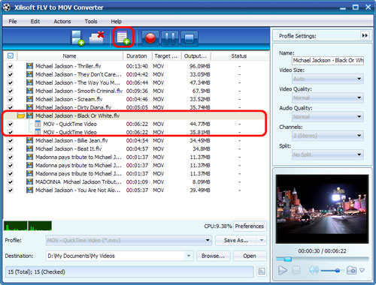The image size is (376, 285).
Task: Uncheck Michael Jackson - Scream.flv
Action: click(x=11, y=99)
